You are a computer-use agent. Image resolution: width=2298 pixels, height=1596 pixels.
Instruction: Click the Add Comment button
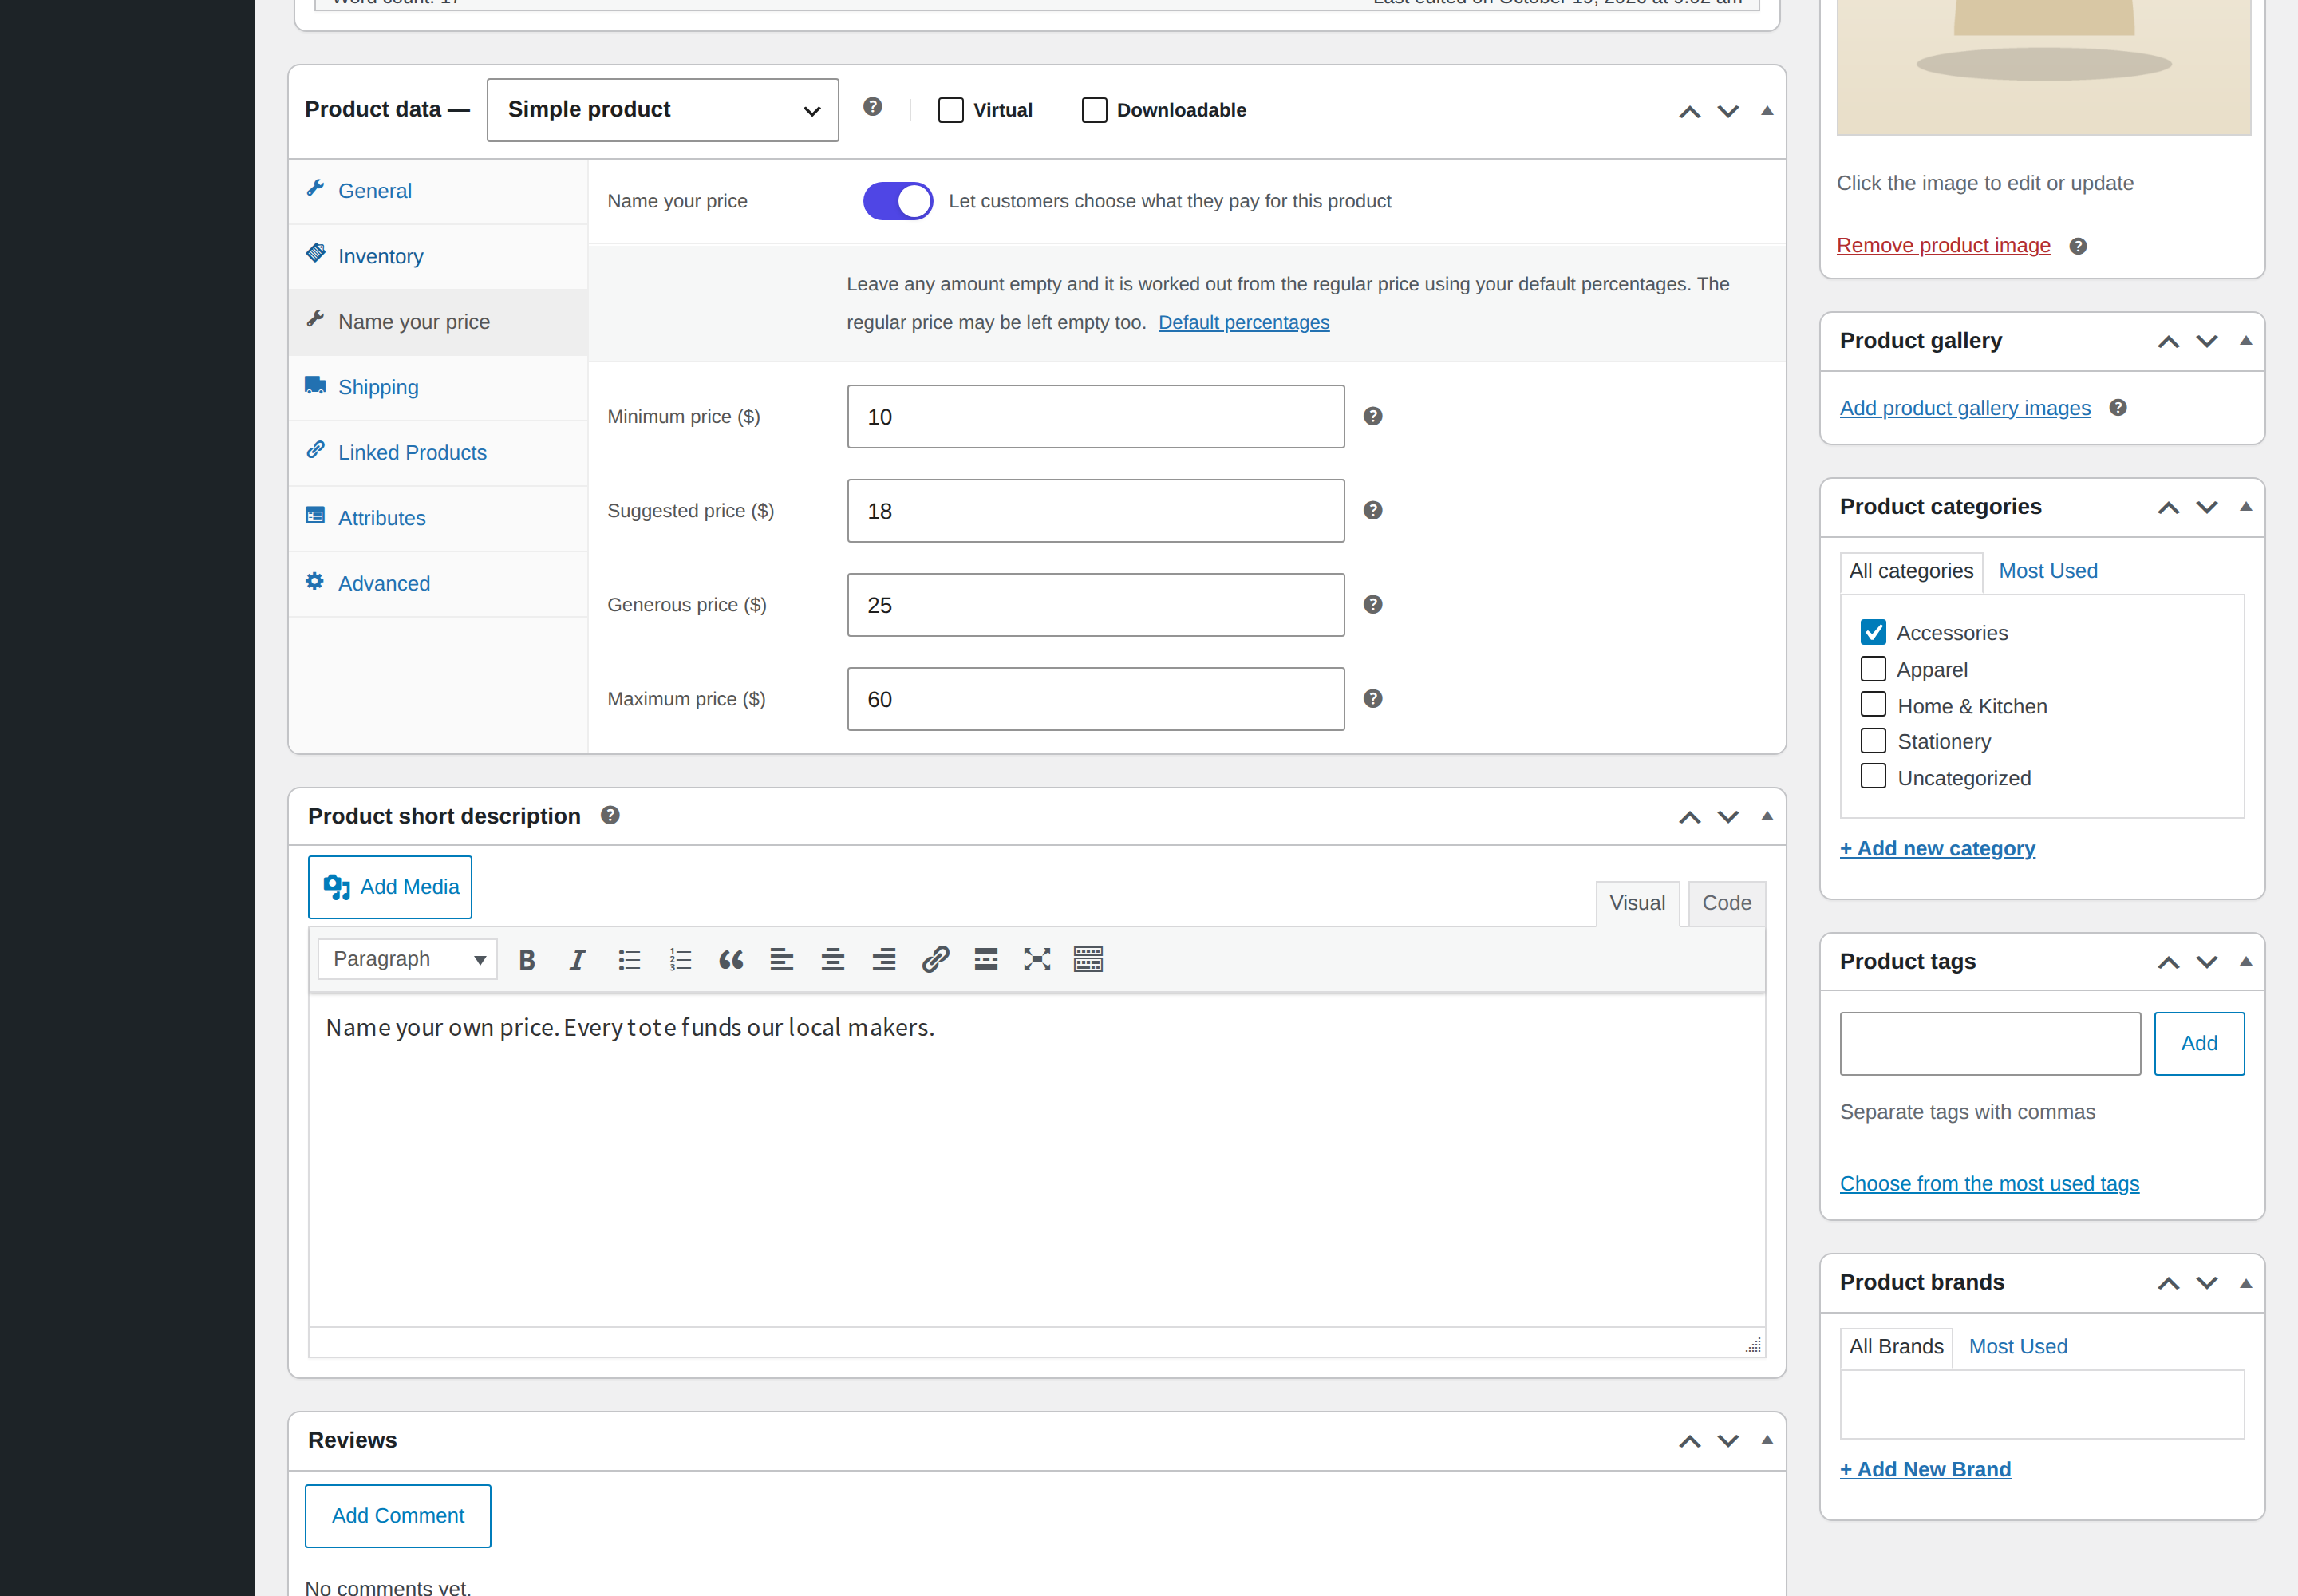click(398, 1516)
